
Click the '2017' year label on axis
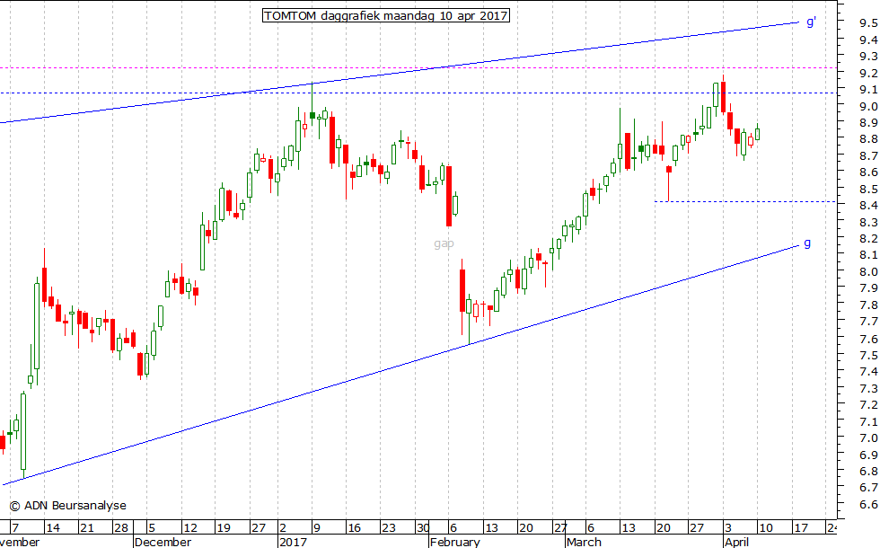(293, 542)
